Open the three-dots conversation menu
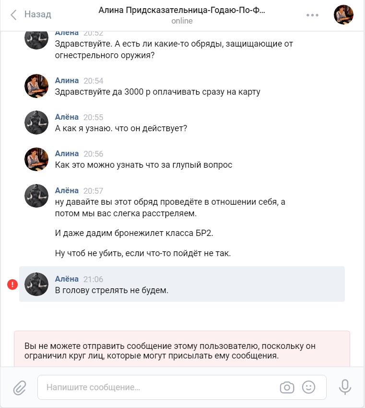This screenshot has height=408, width=365. pos(312,15)
